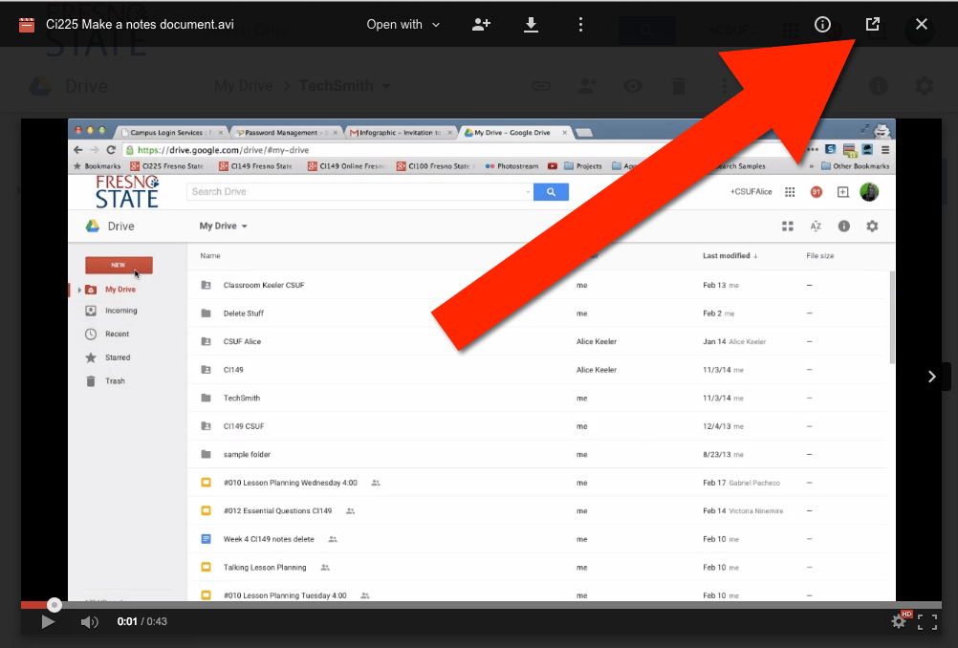Click the eye preview icon in dimmed toolbar

click(633, 86)
